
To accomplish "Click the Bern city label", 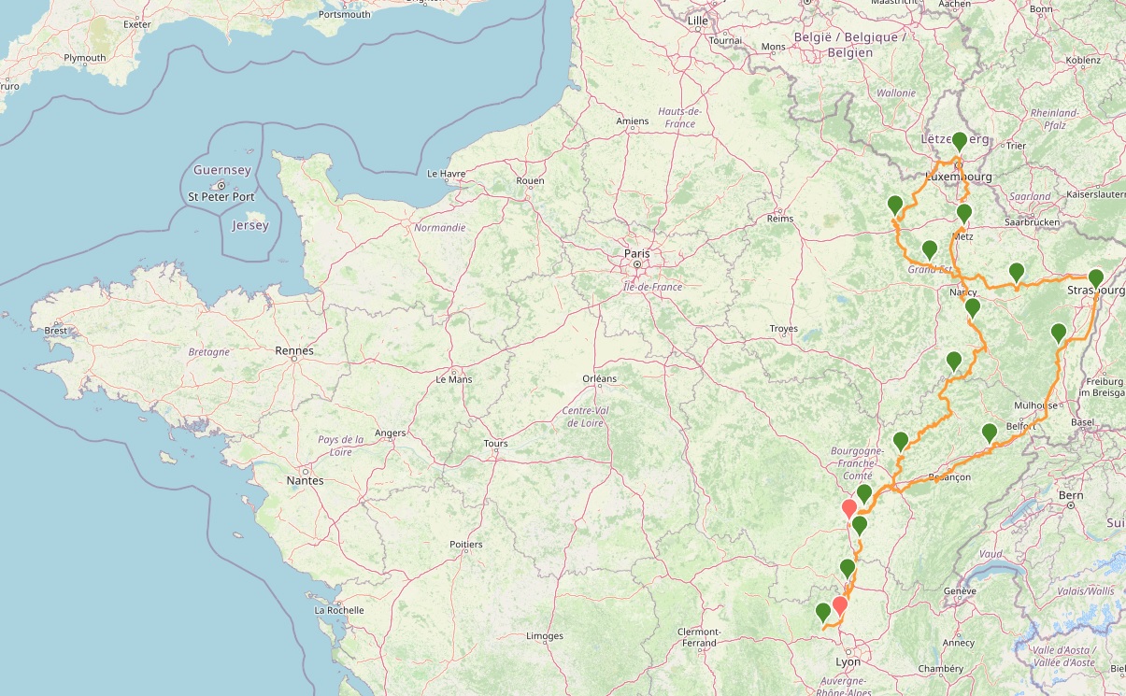I will pyautogui.click(x=1070, y=494).
